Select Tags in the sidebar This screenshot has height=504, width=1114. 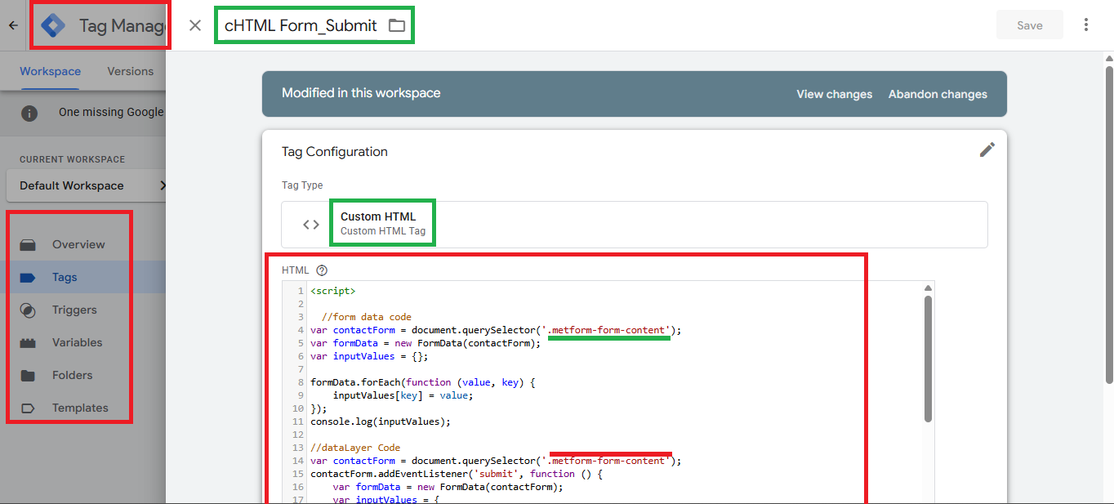point(65,277)
